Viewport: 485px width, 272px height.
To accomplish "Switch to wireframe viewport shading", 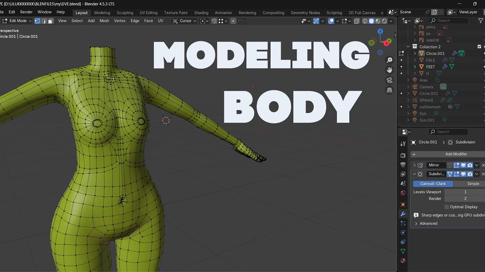I will click(365, 21).
